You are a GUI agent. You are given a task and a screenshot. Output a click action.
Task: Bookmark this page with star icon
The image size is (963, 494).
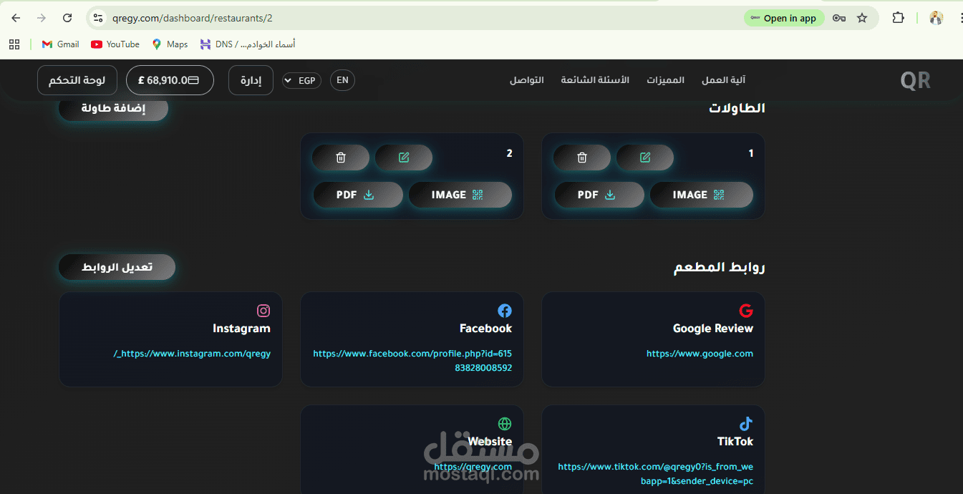862,18
